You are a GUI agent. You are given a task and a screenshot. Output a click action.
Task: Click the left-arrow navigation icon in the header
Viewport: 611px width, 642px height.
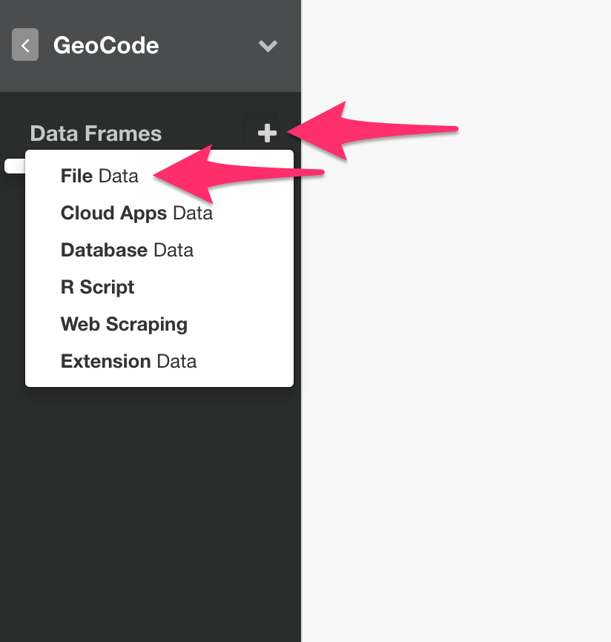click(24, 45)
